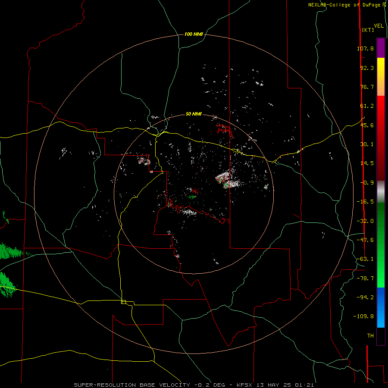Pick the blue segment of the color bar
This screenshot has width=388, height=388.
coord(381,307)
